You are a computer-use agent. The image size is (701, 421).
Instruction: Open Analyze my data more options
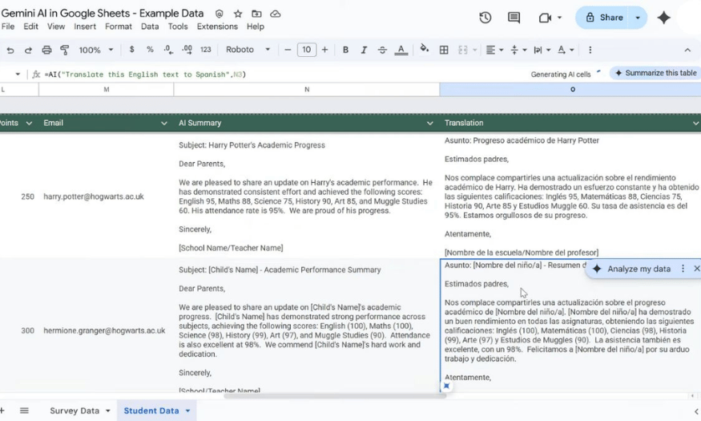coord(683,269)
